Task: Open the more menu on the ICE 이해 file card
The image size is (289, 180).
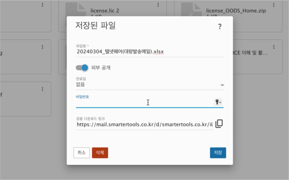Action: point(274,47)
